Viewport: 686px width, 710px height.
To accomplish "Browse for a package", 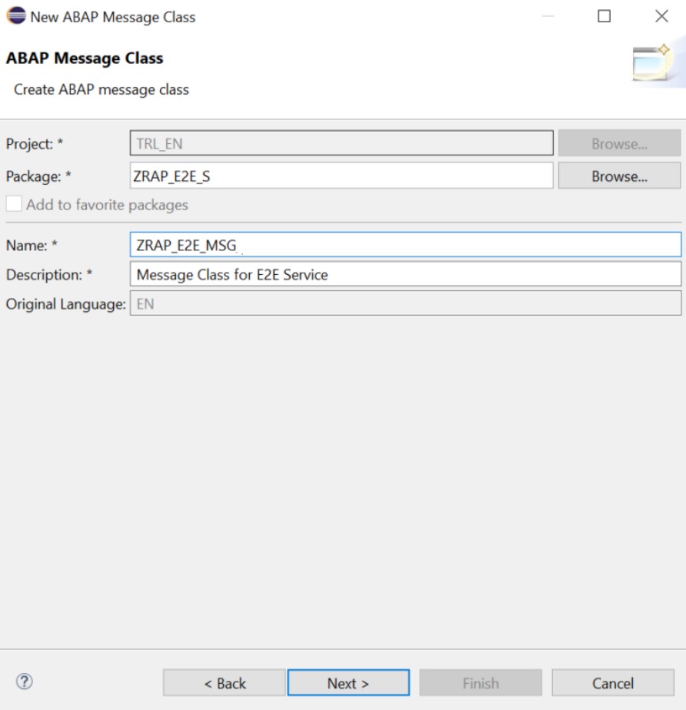I will (x=619, y=176).
